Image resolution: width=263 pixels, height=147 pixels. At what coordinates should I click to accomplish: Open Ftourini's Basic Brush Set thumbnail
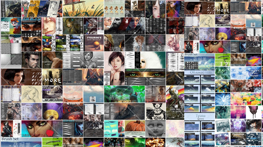pyautogui.click(x=93, y=43)
